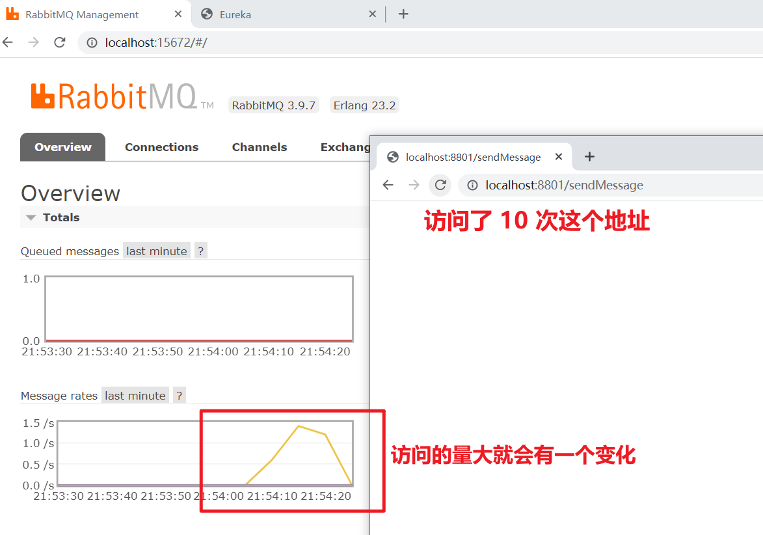Open help for Message rates

click(x=179, y=396)
